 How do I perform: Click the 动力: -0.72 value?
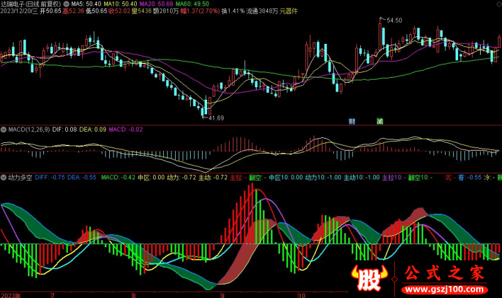[x=181, y=178]
